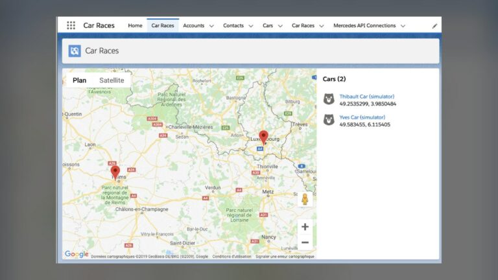Open the Accounts tab
The height and width of the screenshot is (280, 498).
click(x=193, y=25)
